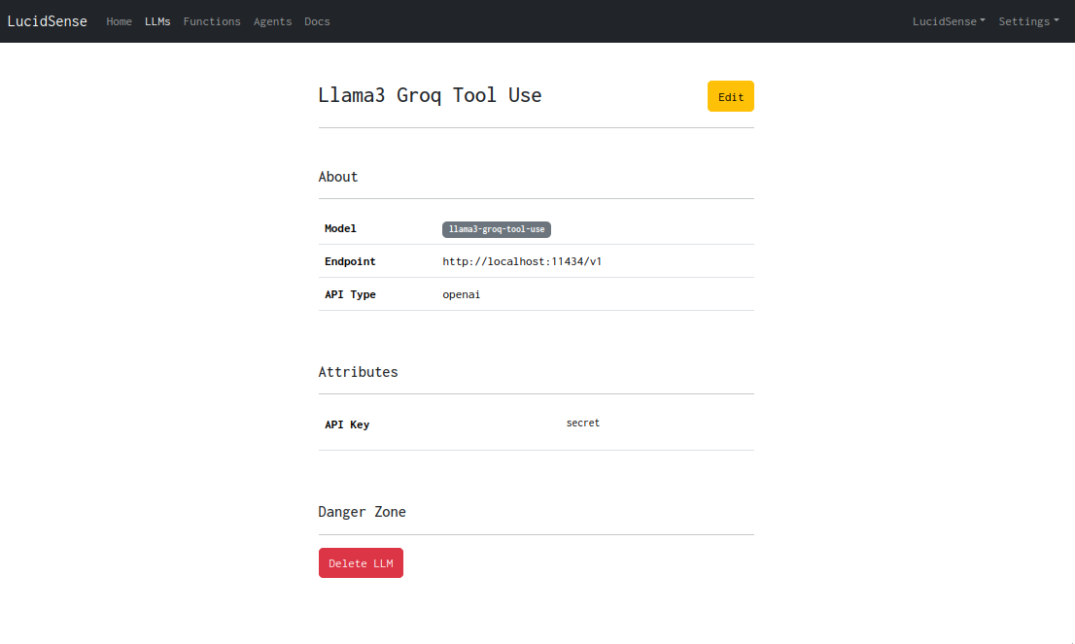The width and height of the screenshot is (1075, 644).
Task: Click the Model row label
Action: point(340,229)
